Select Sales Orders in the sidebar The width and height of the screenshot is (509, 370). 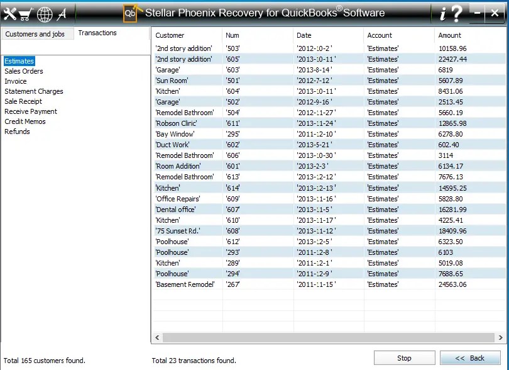[23, 70]
